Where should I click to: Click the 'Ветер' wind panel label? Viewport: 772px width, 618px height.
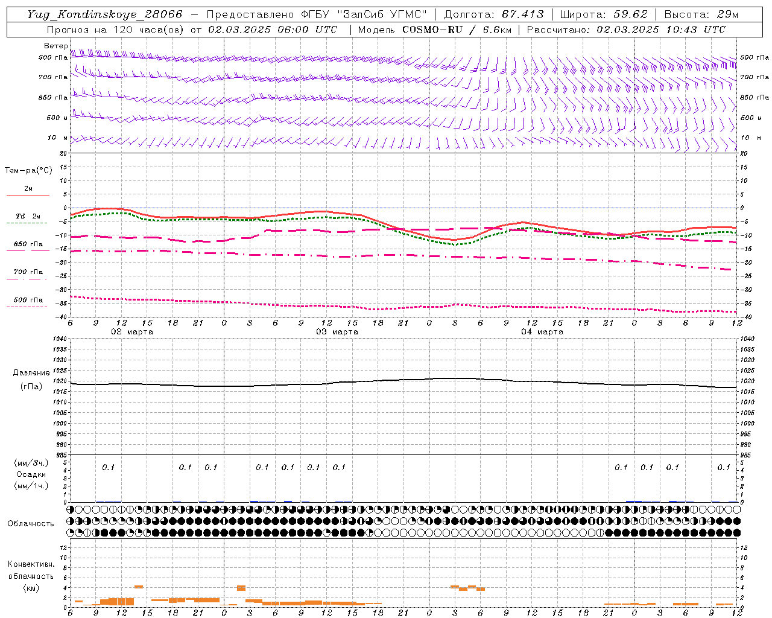click(55, 46)
